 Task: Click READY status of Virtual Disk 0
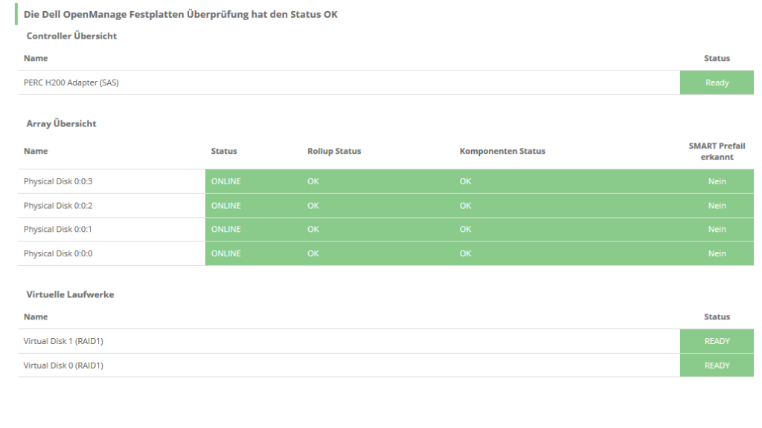[x=717, y=365]
